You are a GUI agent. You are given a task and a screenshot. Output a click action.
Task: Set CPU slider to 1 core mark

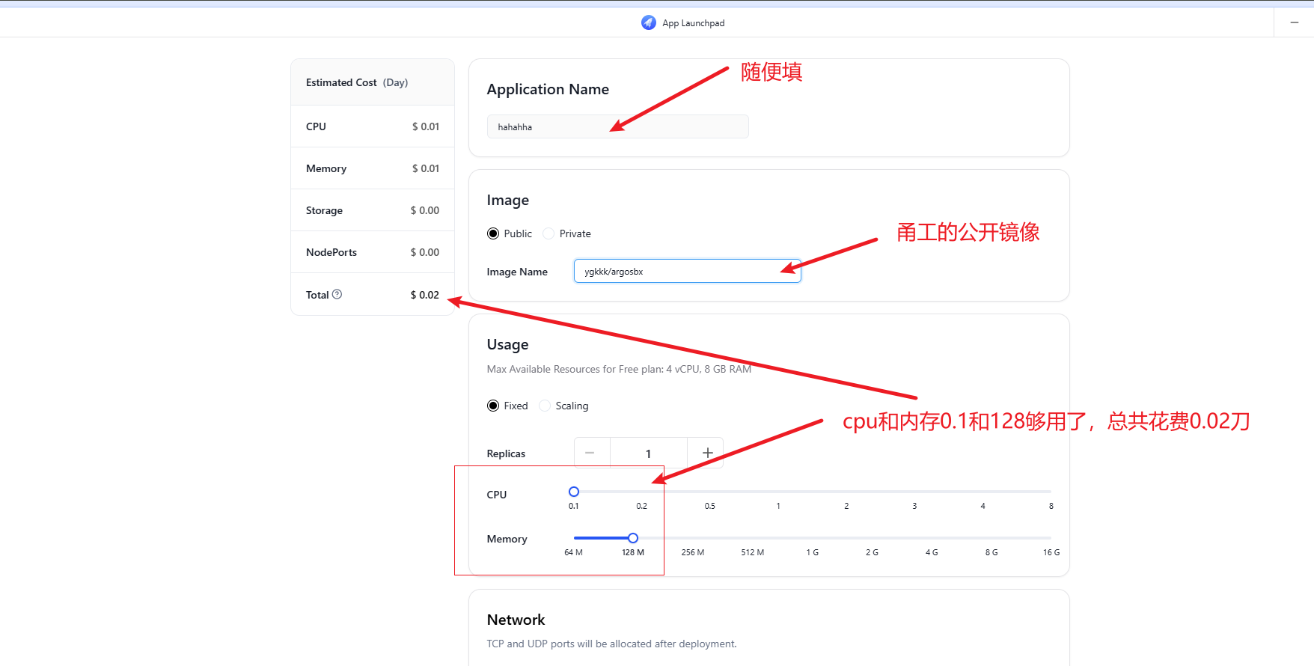point(778,492)
